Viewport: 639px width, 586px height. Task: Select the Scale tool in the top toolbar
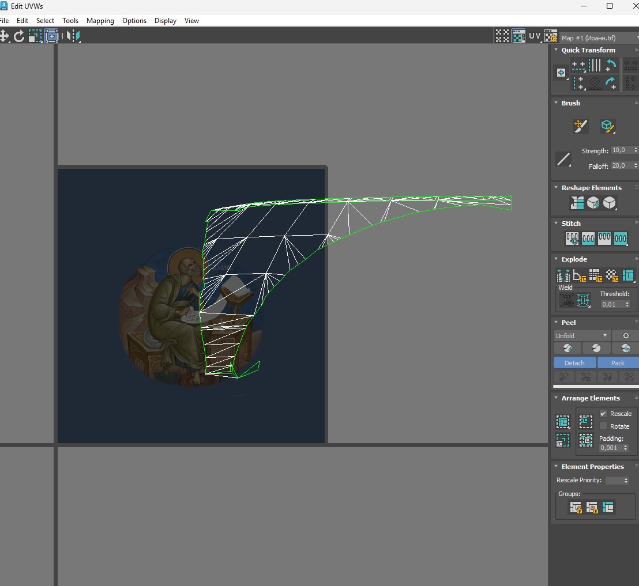[35, 36]
